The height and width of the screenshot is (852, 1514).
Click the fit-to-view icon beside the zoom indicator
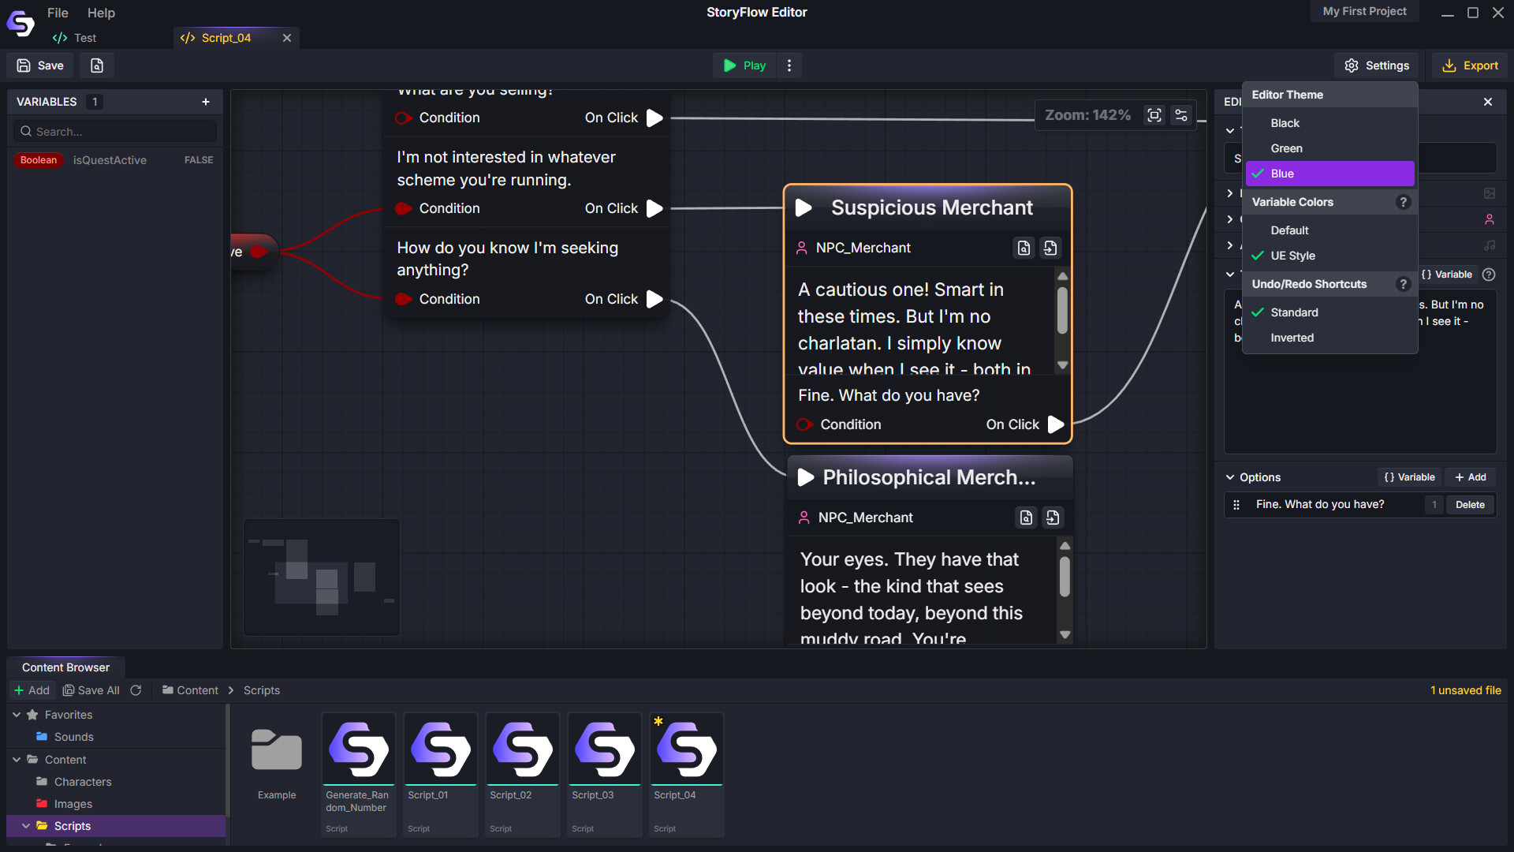(1154, 114)
